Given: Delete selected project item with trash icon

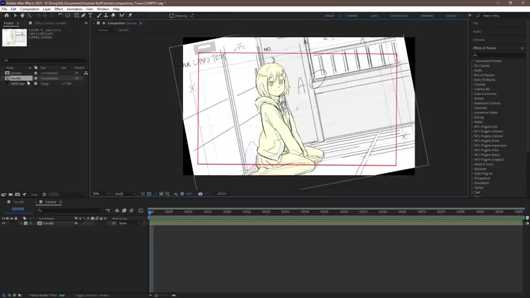Looking at the screenshot, I should point(44,194).
